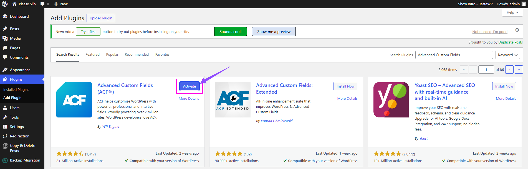Click the Try it first button
The width and height of the screenshot is (528, 169).
[88, 32]
